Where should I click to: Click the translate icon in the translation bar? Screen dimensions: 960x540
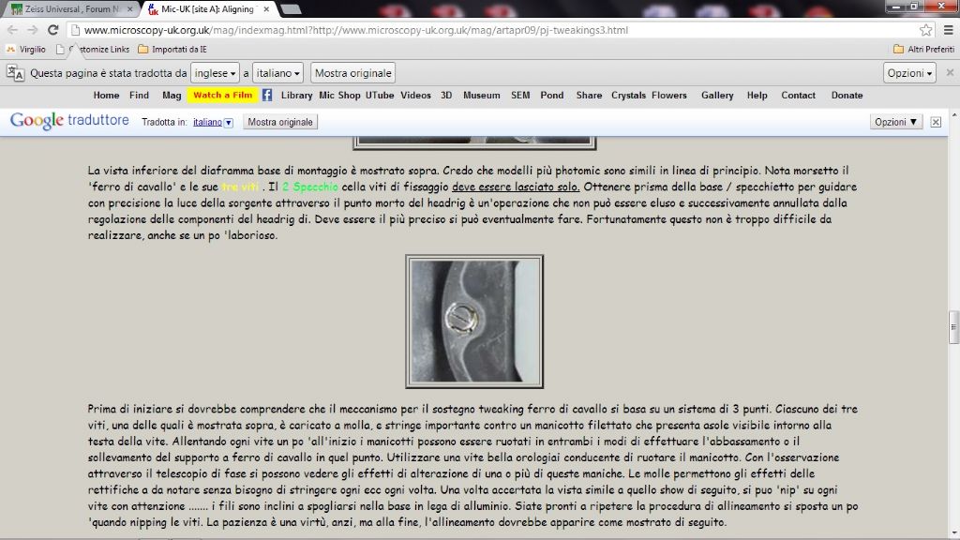tap(15, 73)
